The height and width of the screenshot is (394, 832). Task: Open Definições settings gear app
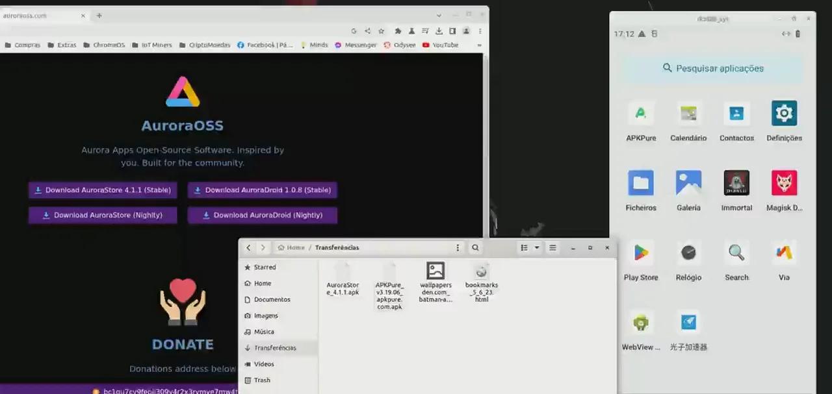point(784,114)
